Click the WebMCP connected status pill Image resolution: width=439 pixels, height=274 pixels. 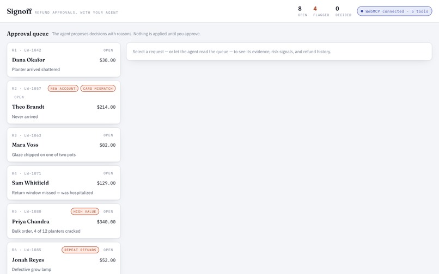394,11
